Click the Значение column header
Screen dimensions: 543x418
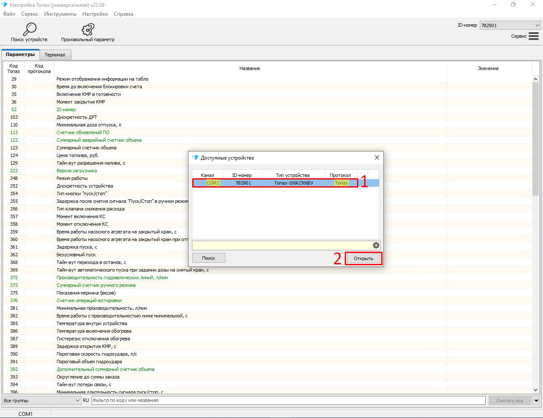(488, 68)
